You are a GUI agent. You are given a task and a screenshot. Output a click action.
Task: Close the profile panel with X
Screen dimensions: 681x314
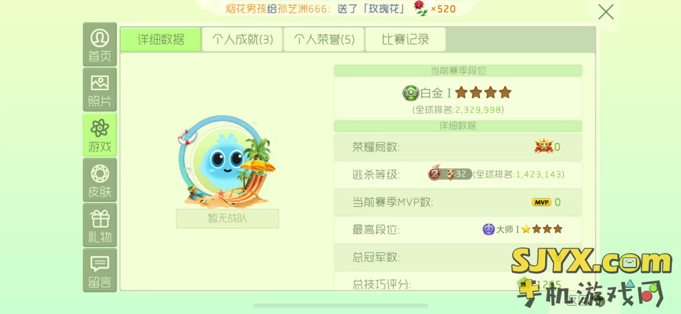tap(606, 12)
